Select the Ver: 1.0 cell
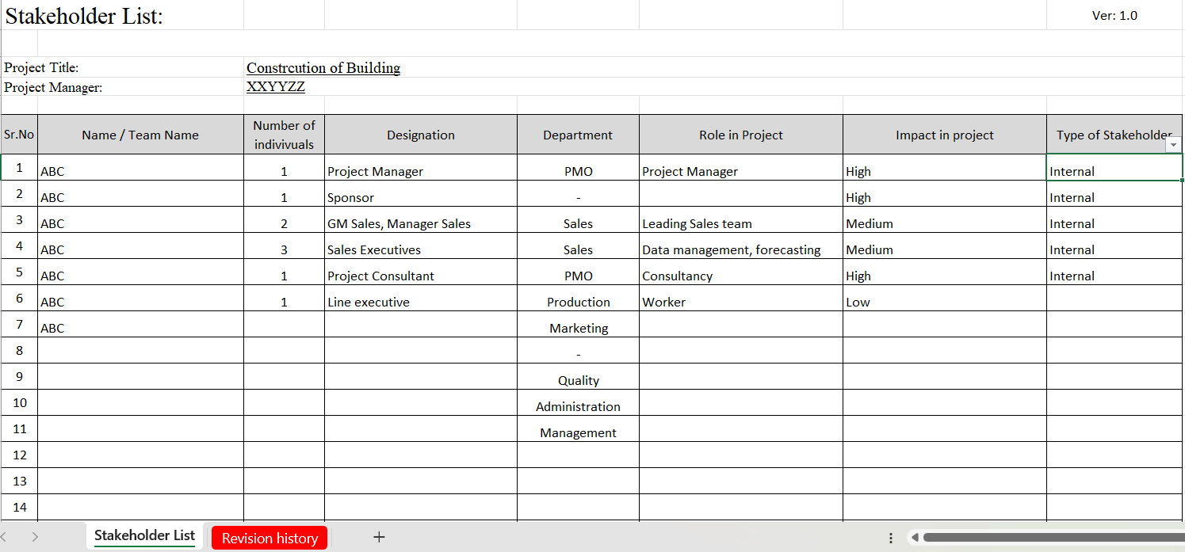The height and width of the screenshot is (552, 1185). click(x=1114, y=15)
